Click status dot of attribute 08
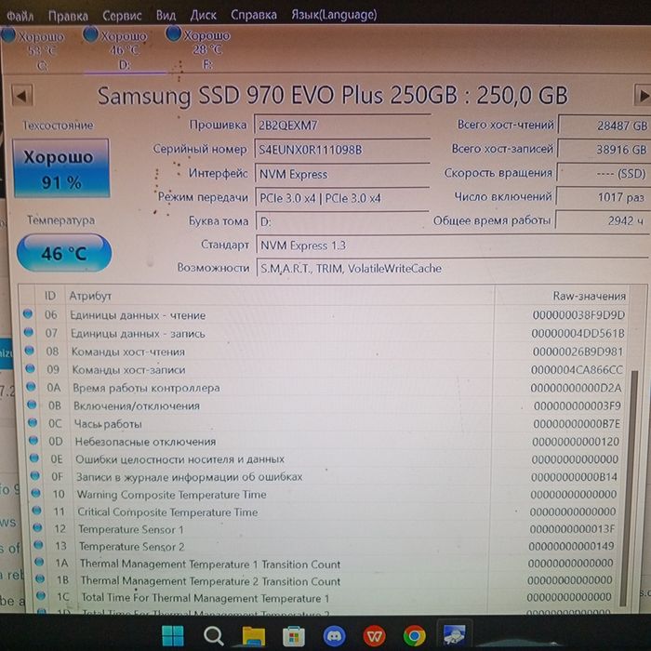This screenshot has width=651, height=651. tap(30, 351)
